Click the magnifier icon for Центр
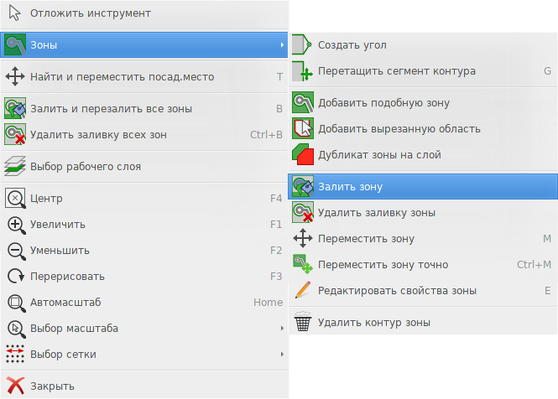Screen dimensions: 558x399 (x=15, y=198)
